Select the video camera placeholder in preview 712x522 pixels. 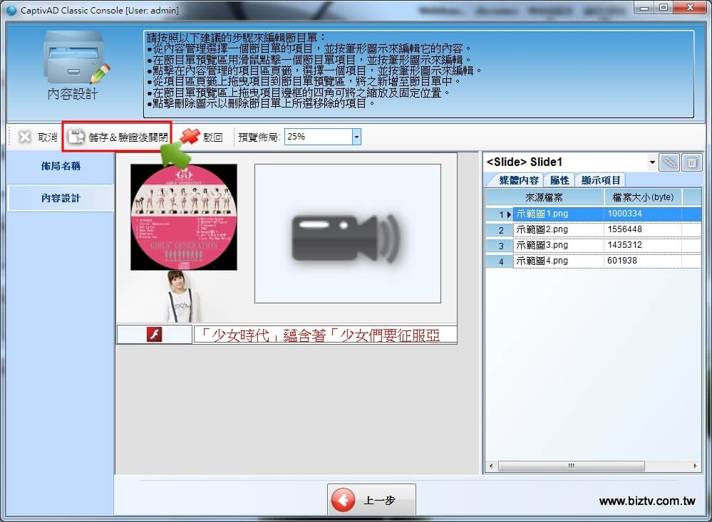347,234
